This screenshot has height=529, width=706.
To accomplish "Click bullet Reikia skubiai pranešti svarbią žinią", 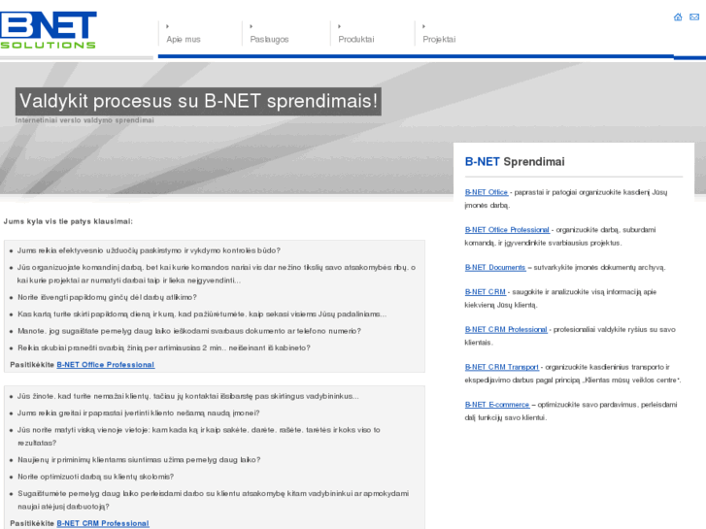I will (x=164, y=347).
